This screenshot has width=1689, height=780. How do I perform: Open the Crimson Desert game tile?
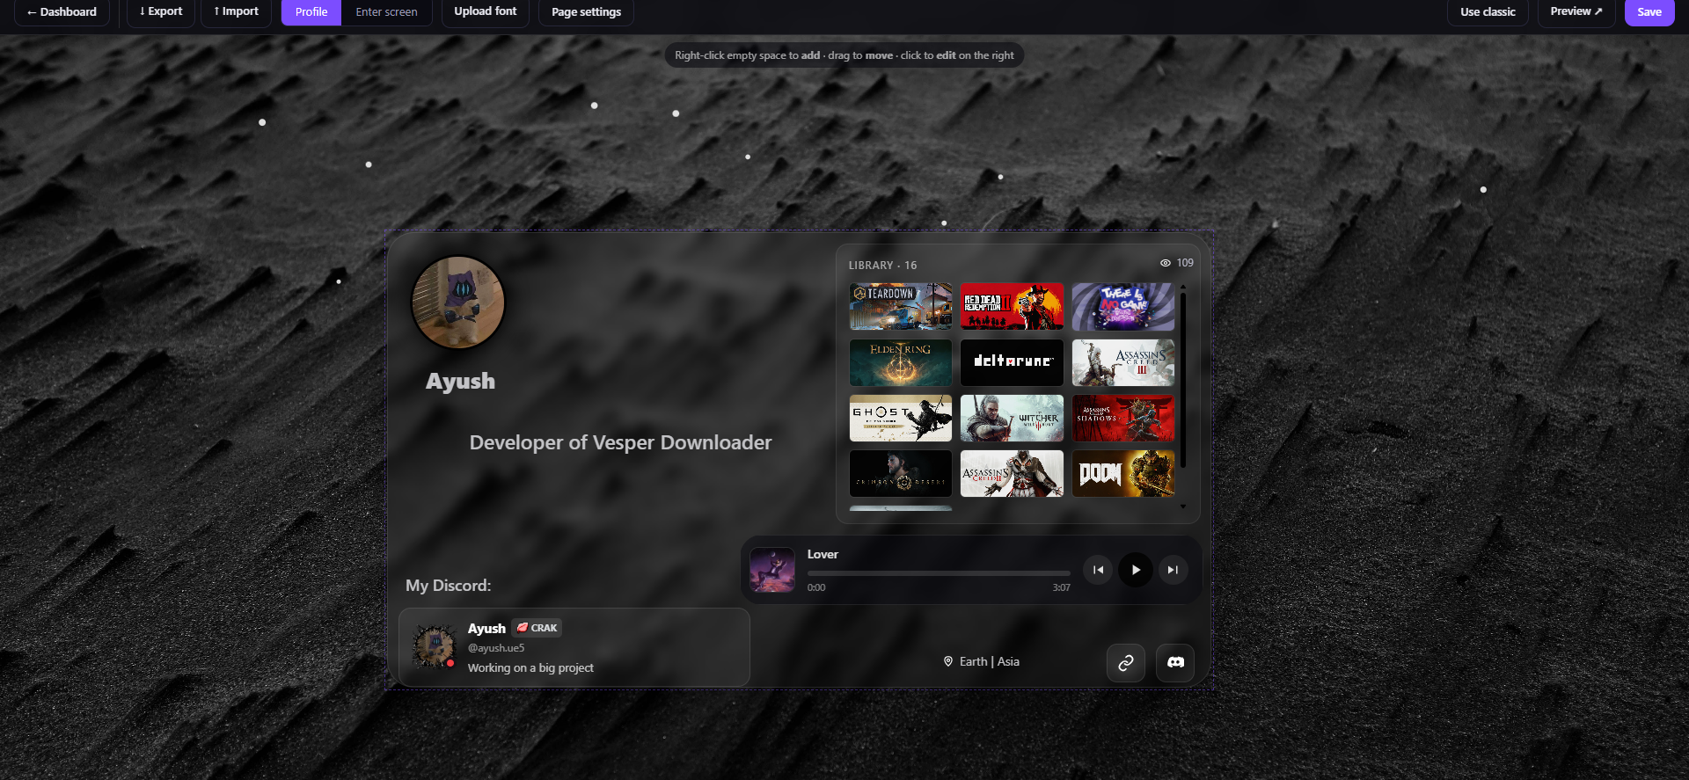(x=901, y=474)
